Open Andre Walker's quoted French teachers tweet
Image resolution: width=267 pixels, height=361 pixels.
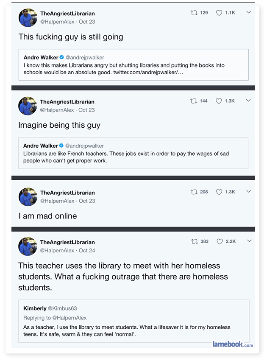[133, 153]
